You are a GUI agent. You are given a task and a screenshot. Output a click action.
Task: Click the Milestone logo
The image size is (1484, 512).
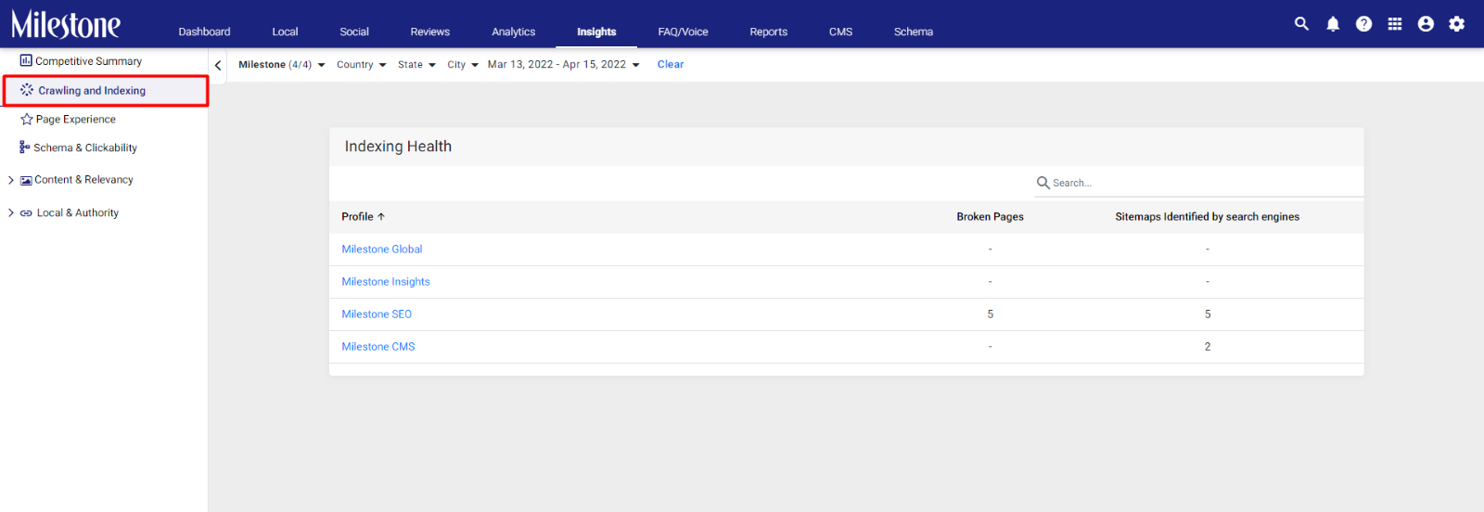point(66,24)
